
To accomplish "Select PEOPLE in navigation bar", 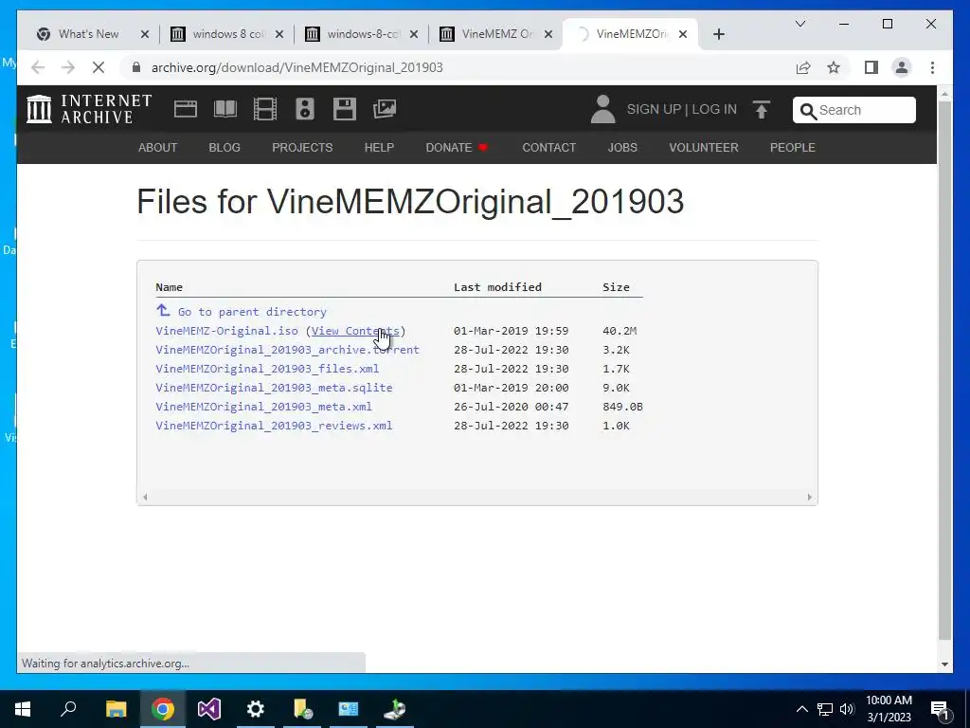I will tap(793, 147).
